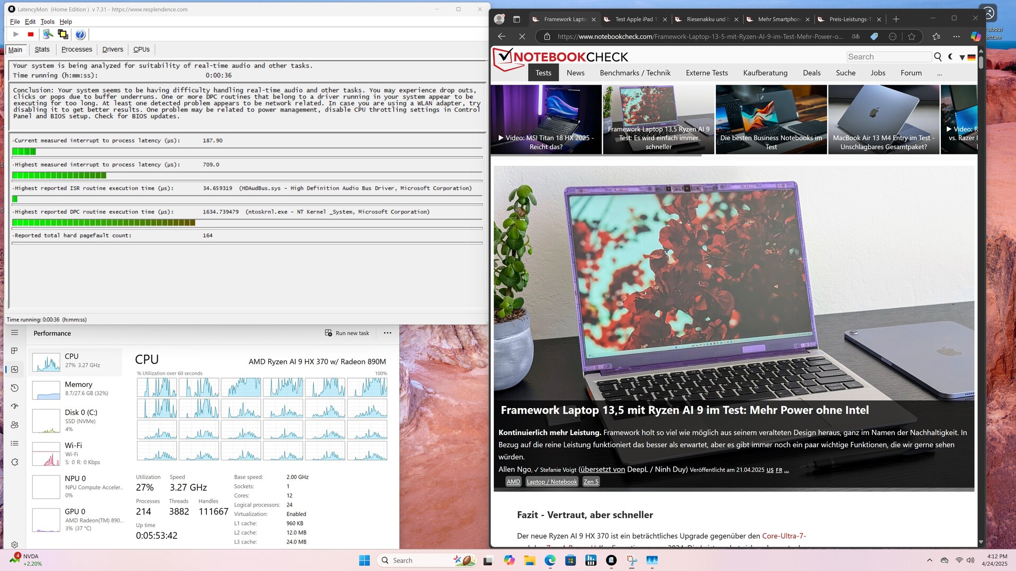The width and height of the screenshot is (1016, 571).
Task: Toggle Notebookcheck dark mode moon icon
Action: 950,57
